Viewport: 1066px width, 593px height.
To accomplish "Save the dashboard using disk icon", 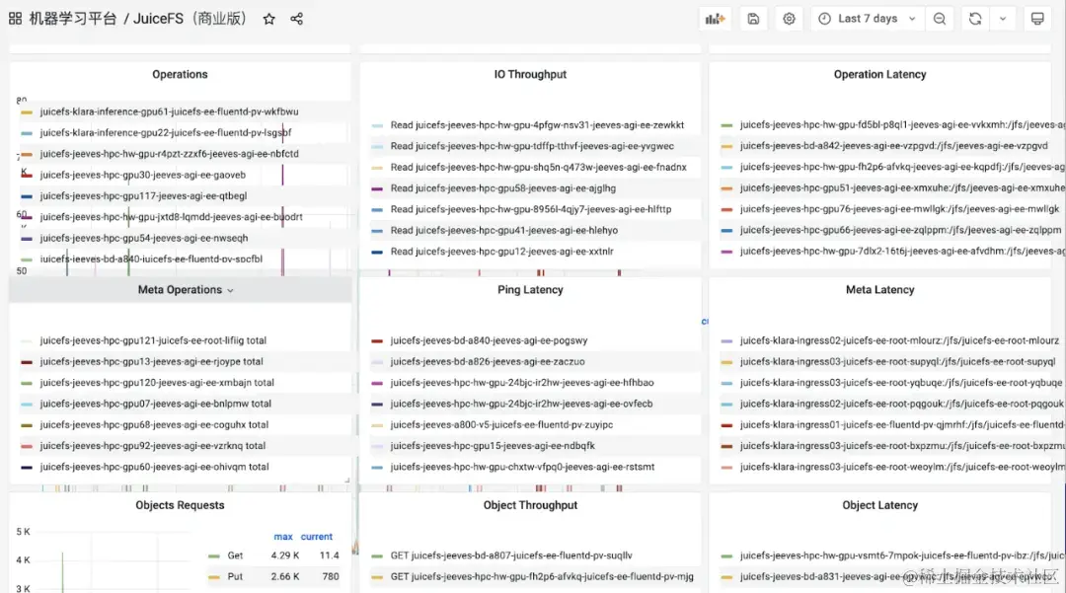I will [x=753, y=19].
